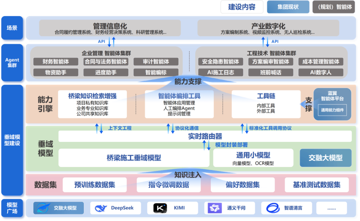Open the 工具链 card
Screen dimensions: 360x221
click(x=266, y=104)
